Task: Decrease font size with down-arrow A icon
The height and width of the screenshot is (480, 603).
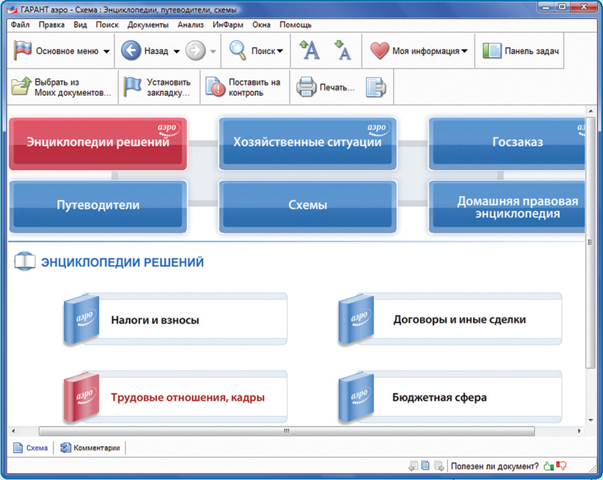Action: 342,50
